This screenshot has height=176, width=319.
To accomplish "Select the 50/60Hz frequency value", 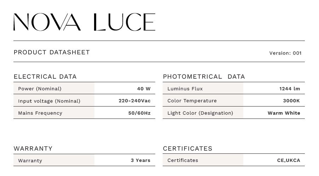I will [139, 113].
